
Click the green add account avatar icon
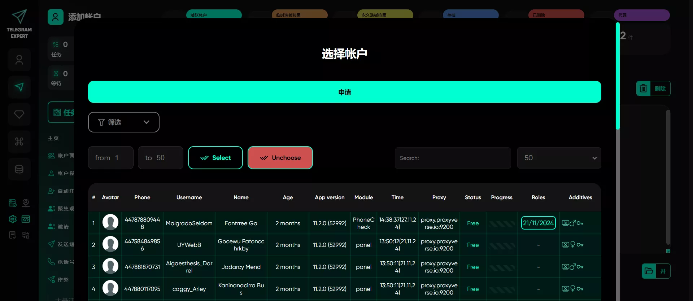[x=56, y=17]
